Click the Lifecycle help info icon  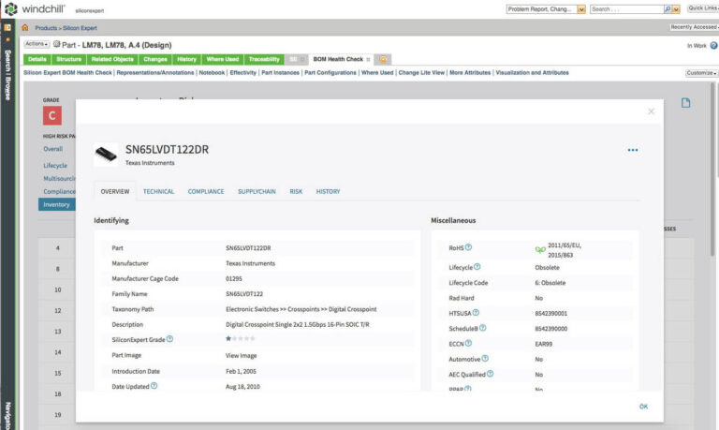[x=477, y=267]
